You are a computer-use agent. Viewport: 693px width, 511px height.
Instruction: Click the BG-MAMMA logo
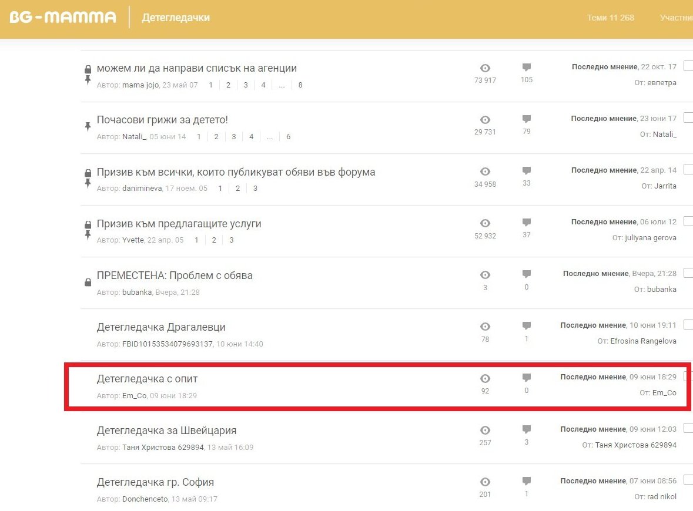63,18
